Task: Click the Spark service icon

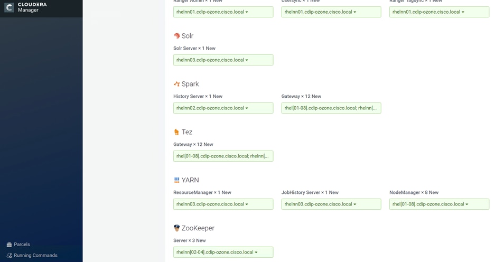Action: click(x=176, y=84)
